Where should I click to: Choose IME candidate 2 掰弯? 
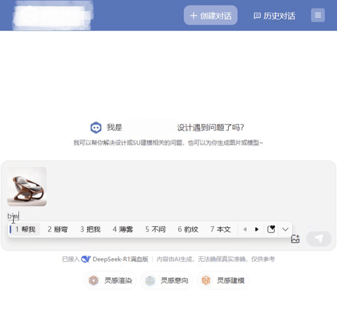(x=57, y=229)
